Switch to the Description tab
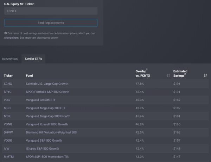 [10, 59]
